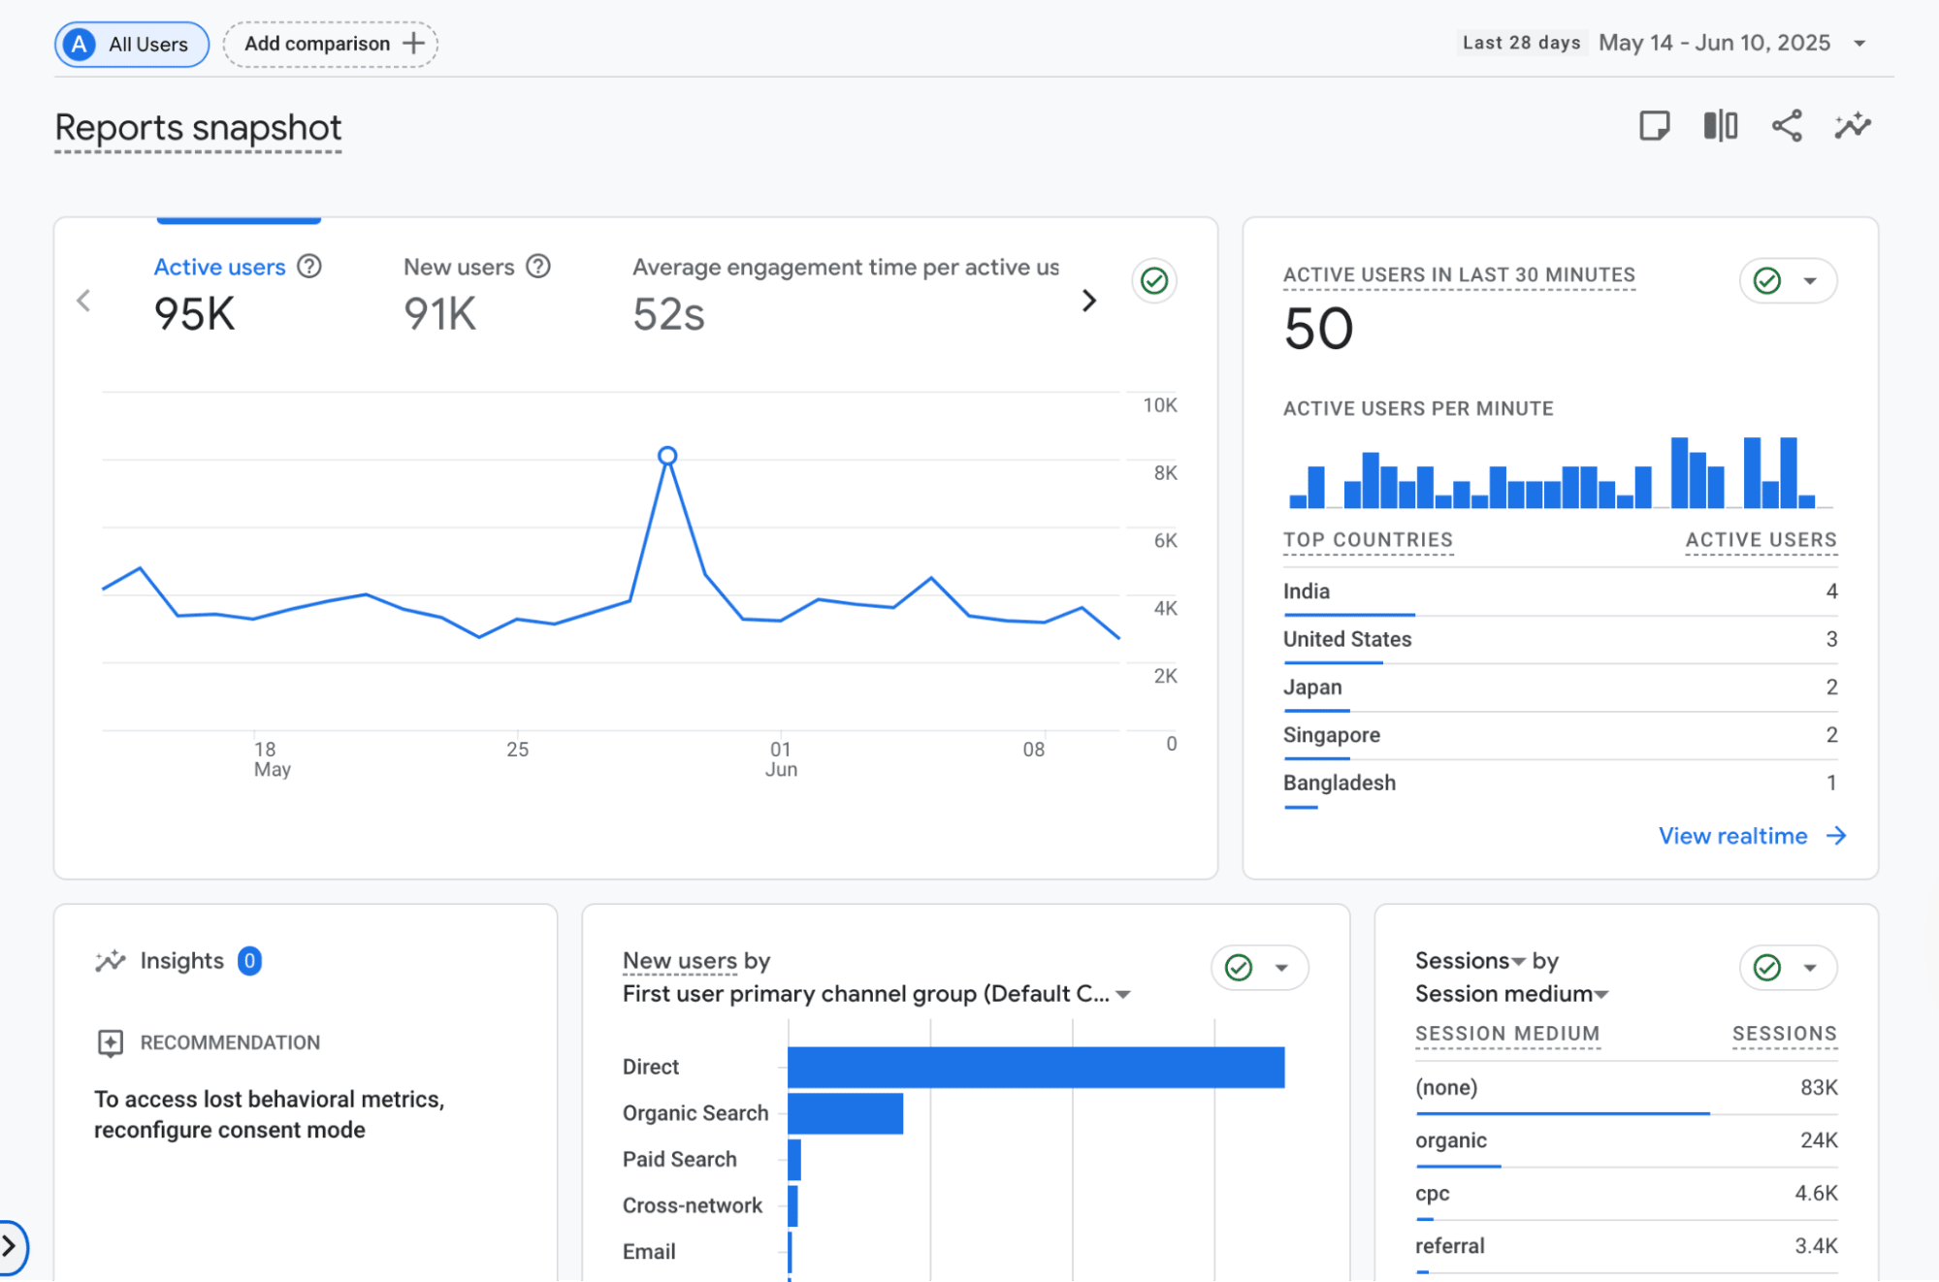Open the date range picker dropdown
1939x1282 pixels.
1860,43
